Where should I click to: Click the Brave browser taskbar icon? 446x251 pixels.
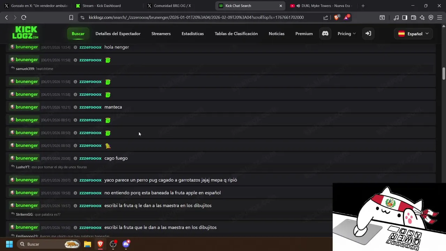point(100,244)
